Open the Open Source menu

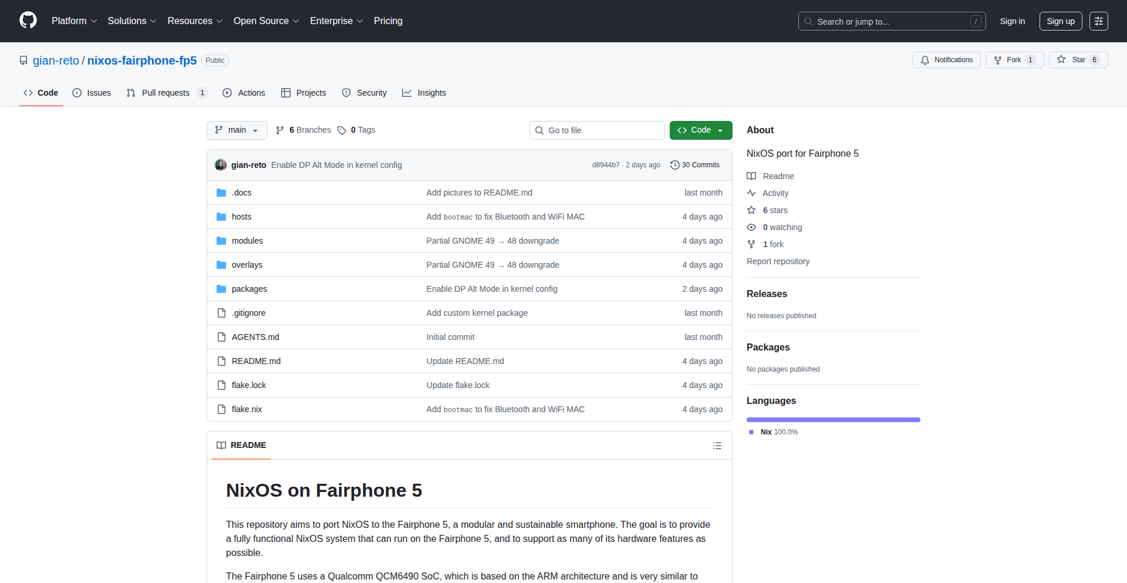coord(266,21)
